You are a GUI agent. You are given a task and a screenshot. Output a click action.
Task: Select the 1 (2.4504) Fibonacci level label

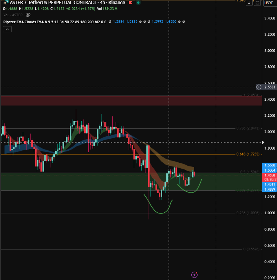pyautogui.click(x=251, y=95)
